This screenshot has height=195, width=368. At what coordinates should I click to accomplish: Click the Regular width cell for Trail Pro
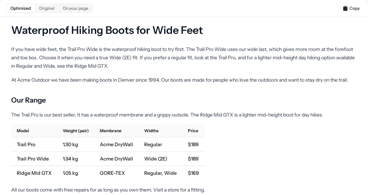[x=153, y=145]
